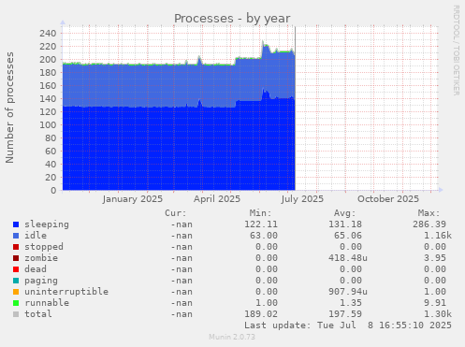The height and width of the screenshot is (347, 465).
Task: Click the 'uninterruptible' legend label
Action: (66, 292)
